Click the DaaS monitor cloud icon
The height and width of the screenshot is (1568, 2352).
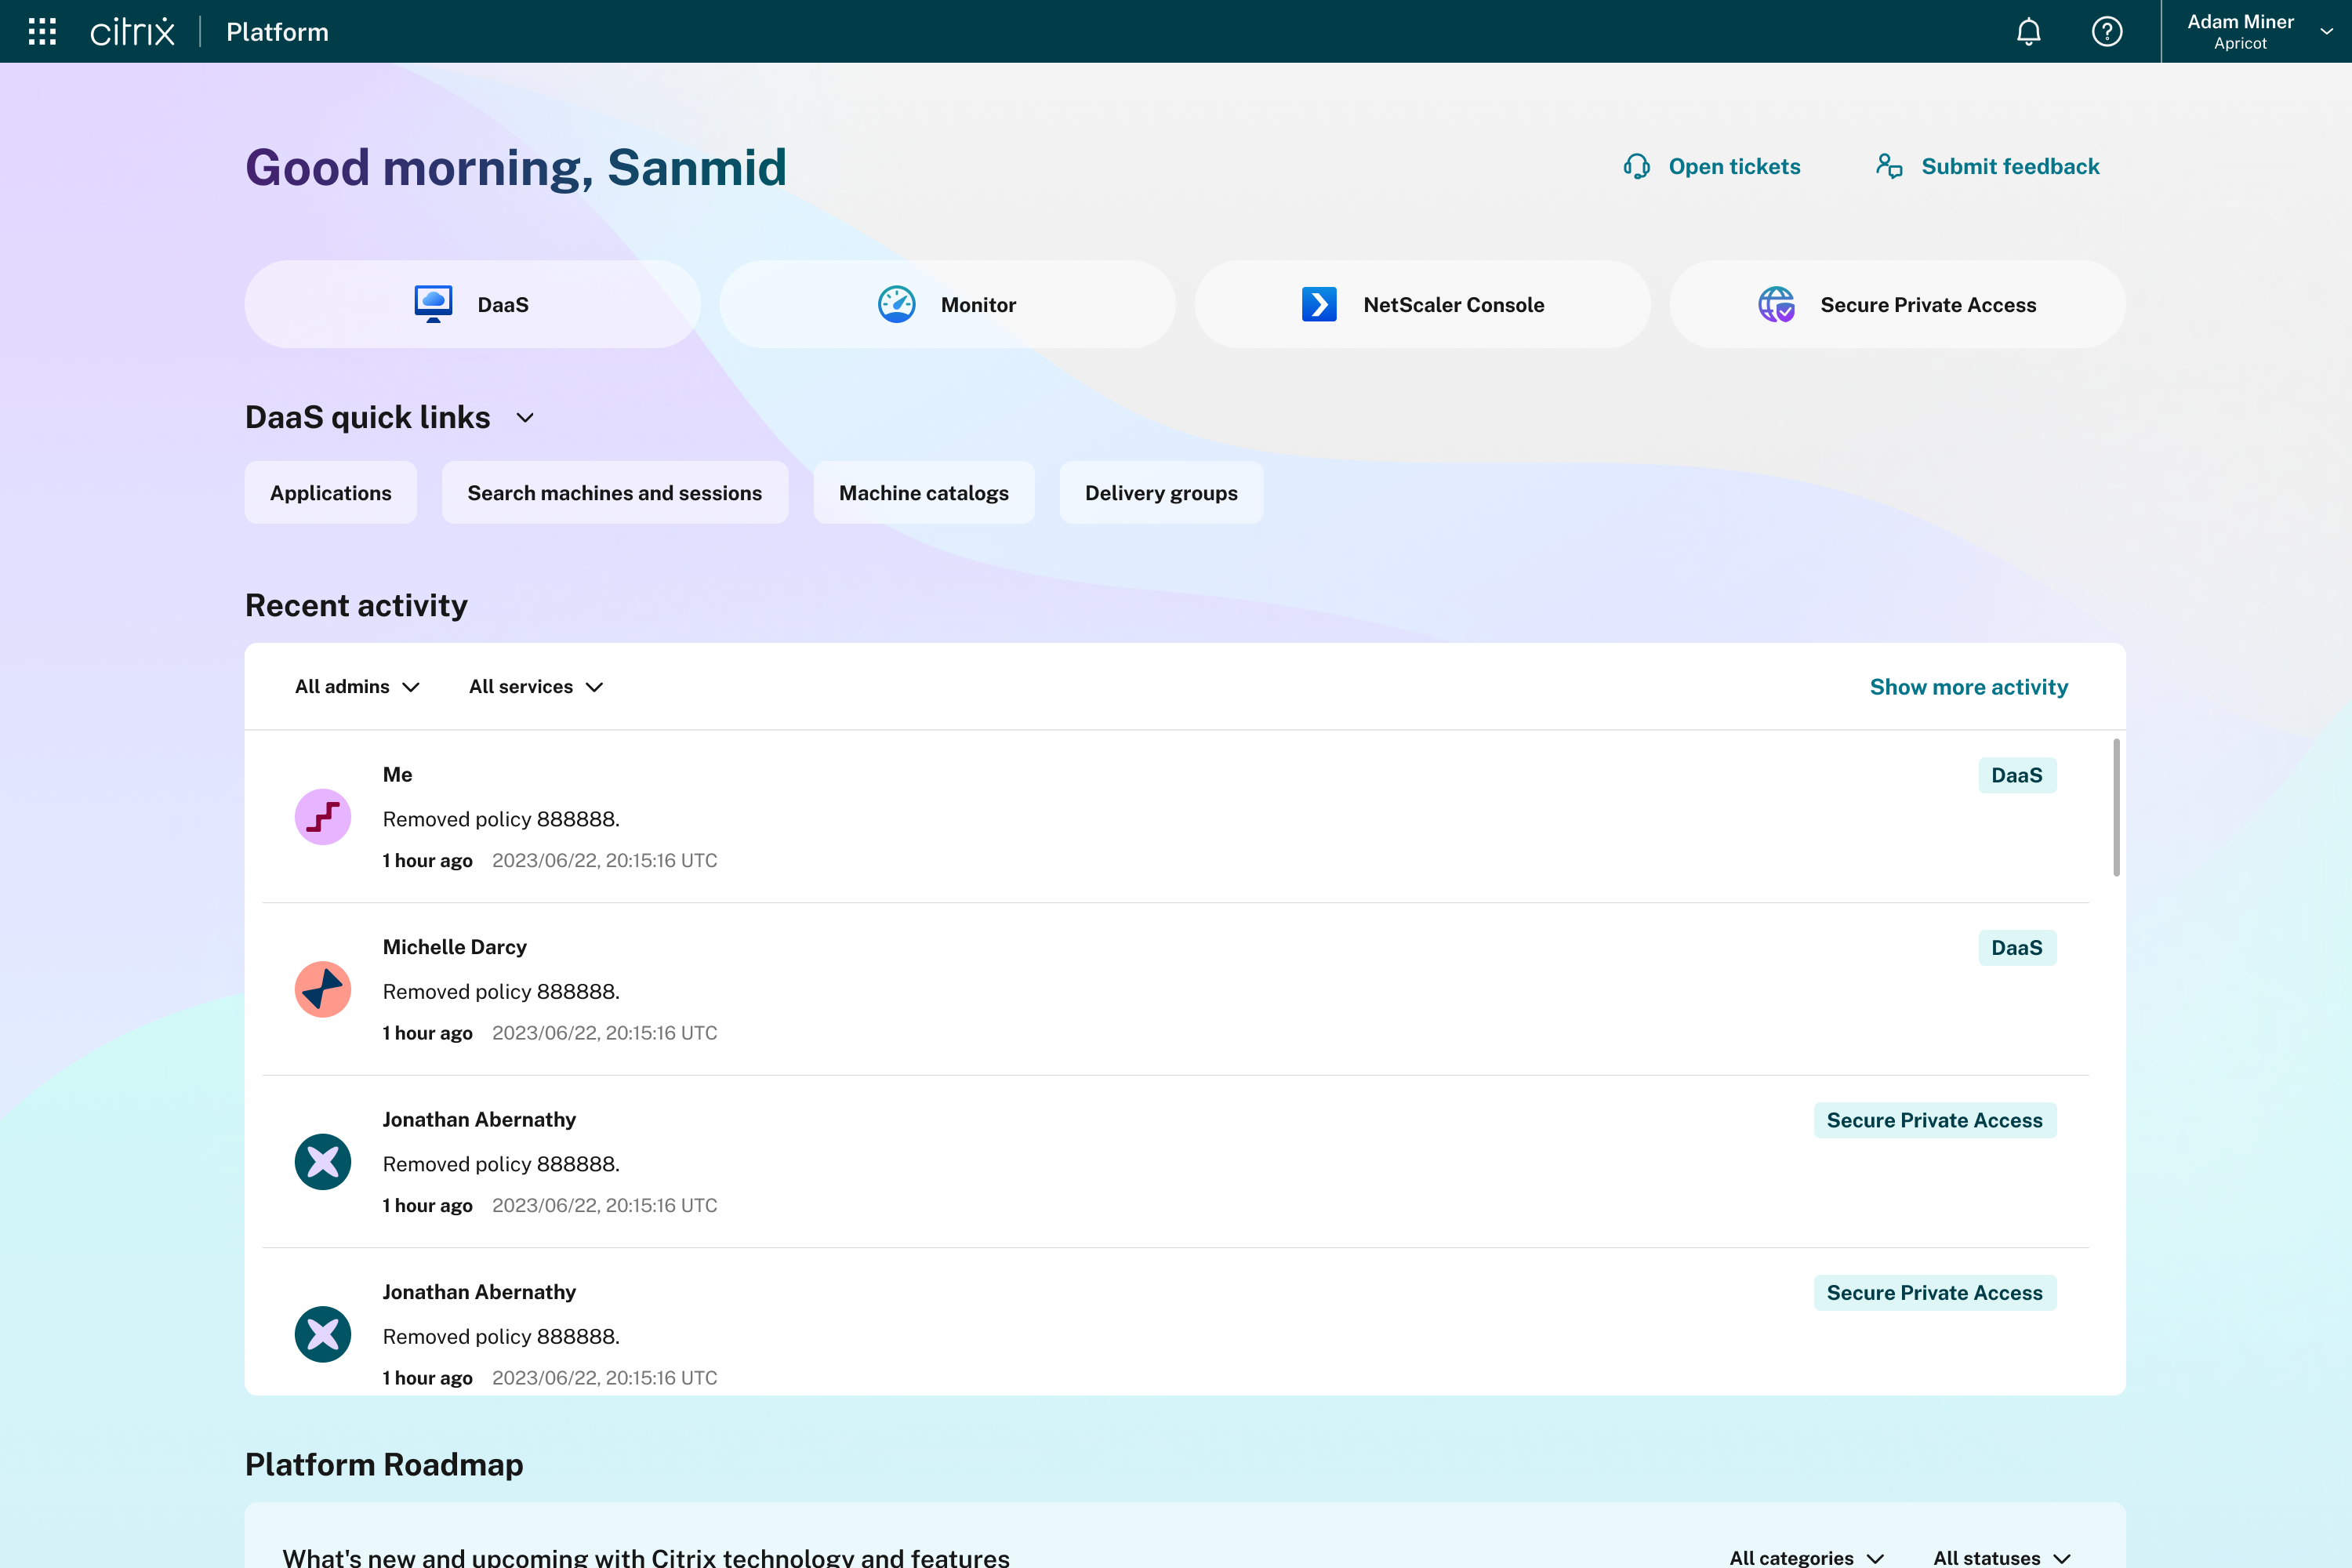(x=433, y=304)
